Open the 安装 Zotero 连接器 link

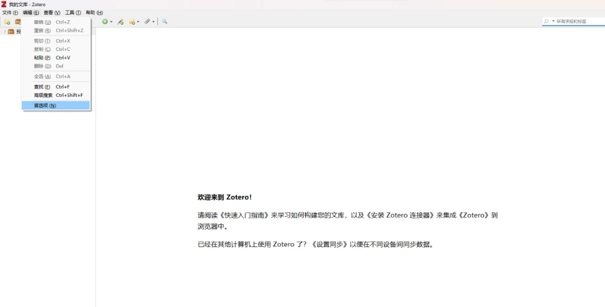pos(400,215)
